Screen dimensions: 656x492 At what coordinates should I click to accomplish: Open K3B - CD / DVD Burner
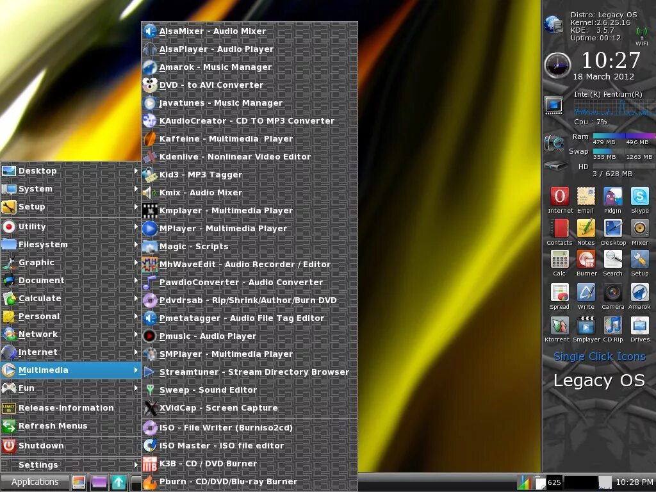(x=249, y=464)
